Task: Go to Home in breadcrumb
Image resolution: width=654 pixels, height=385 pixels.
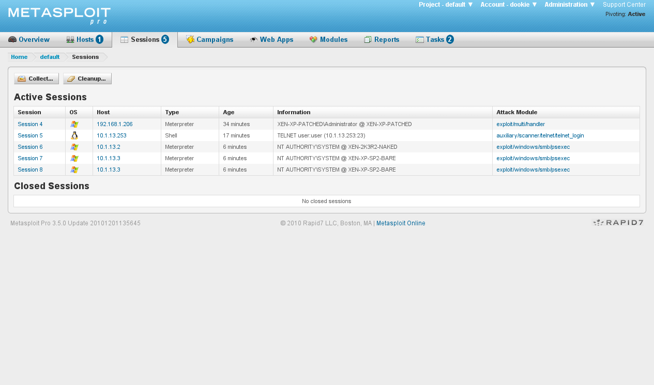Action: coord(19,57)
